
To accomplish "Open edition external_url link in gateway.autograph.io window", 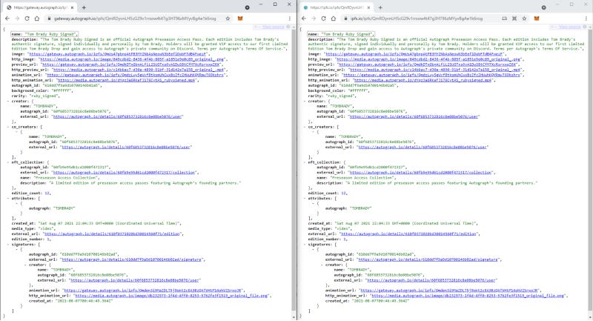I will click(113, 234).
